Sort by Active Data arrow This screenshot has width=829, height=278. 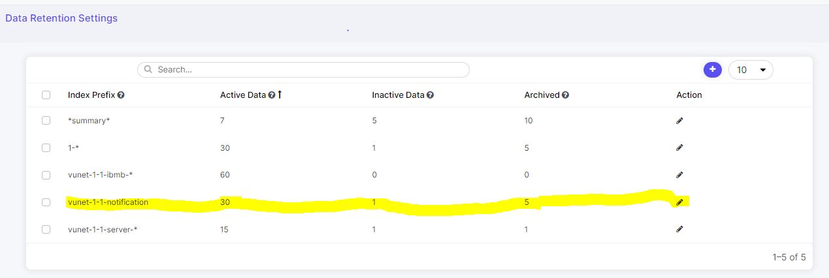coord(280,95)
